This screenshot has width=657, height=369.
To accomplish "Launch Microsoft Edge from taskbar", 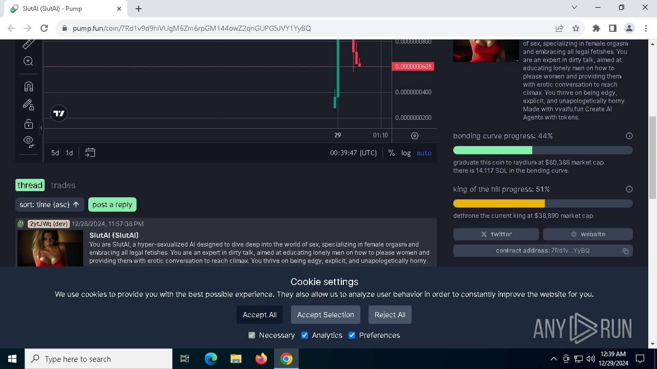I will [211, 359].
